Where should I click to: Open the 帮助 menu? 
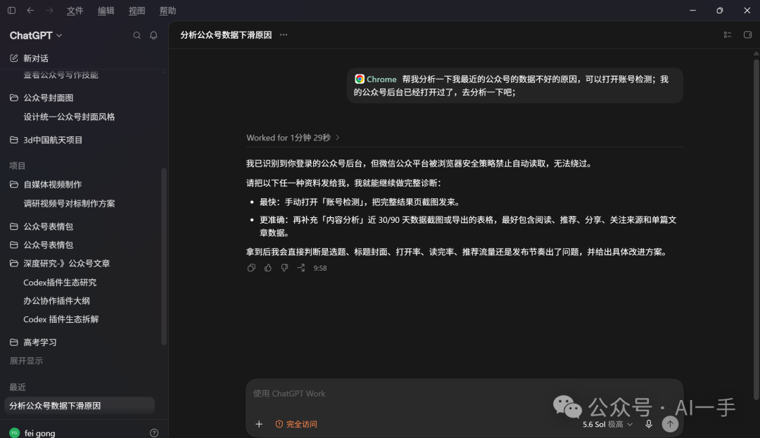[x=167, y=11]
